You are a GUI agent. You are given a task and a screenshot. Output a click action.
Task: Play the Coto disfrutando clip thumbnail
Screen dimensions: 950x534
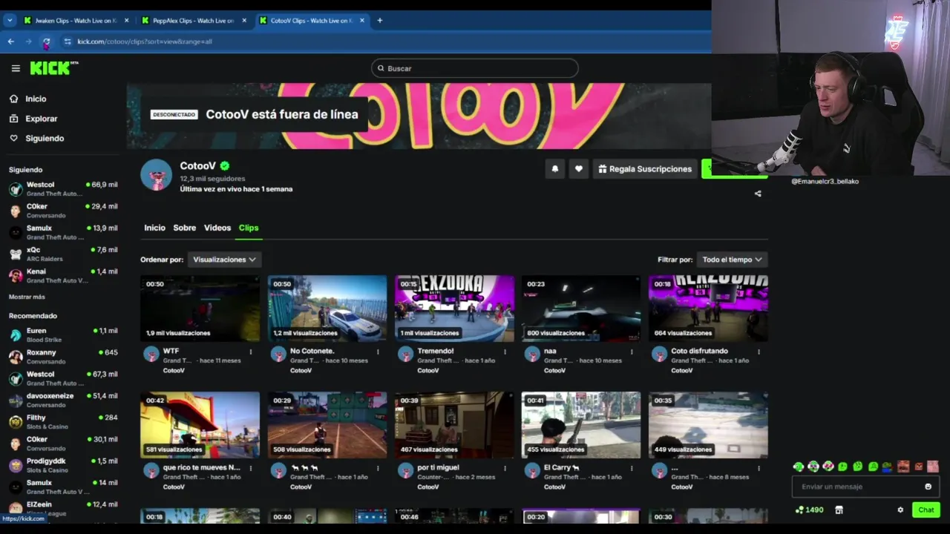(x=708, y=309)
